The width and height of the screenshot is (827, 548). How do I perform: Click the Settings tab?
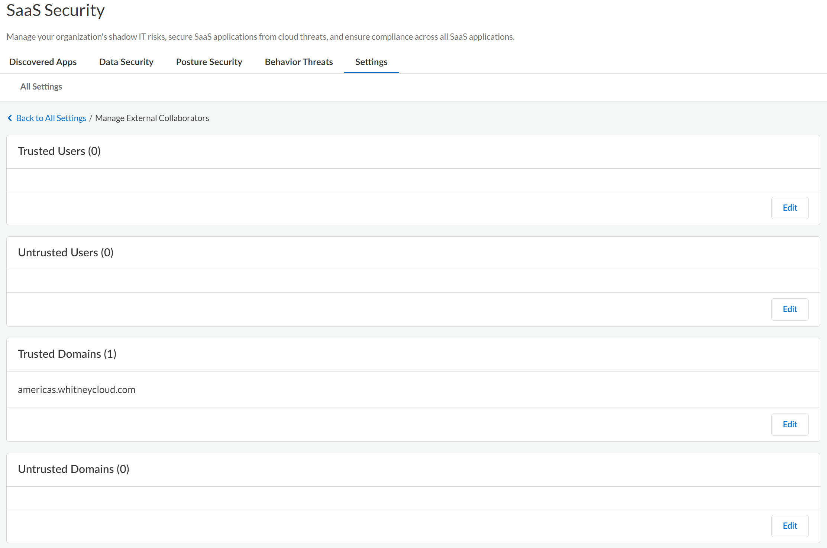(x=371, y=62)
